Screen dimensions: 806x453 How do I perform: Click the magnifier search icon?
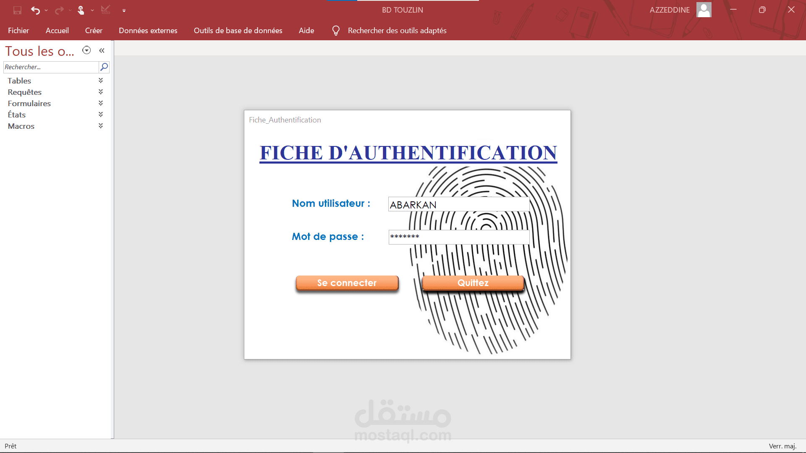pyautogui.click(x=104, y=67)
